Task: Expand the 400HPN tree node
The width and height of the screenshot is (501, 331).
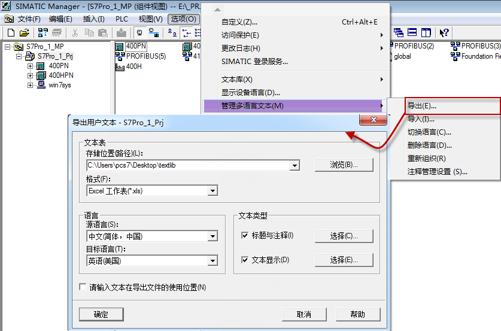Action: (30, 76)
